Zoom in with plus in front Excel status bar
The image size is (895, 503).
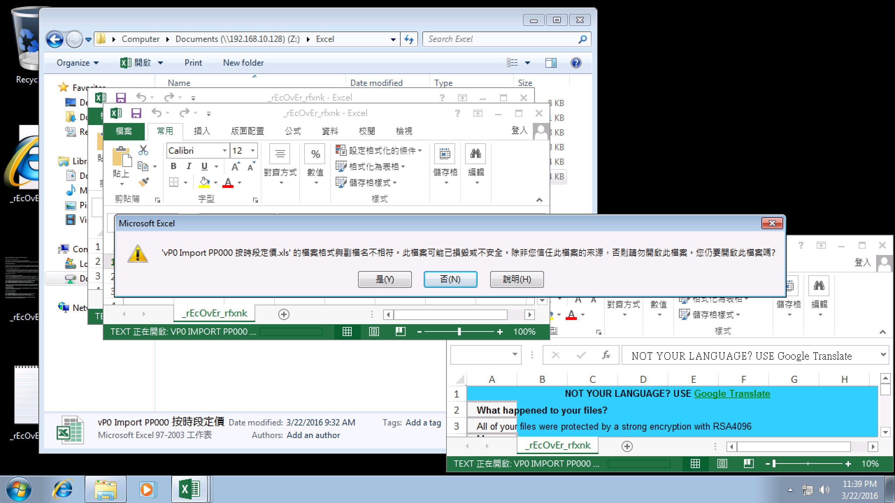(500, 331)
